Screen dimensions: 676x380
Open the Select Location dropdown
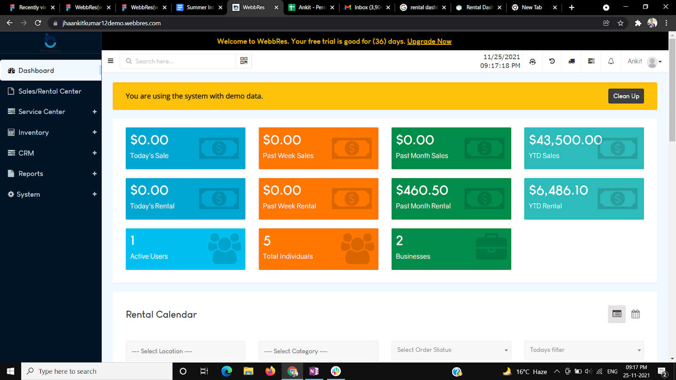tap(185, 351)
